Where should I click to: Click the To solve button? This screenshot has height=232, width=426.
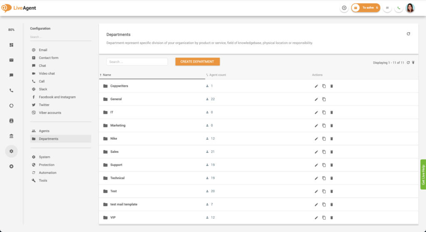(366, 8)
